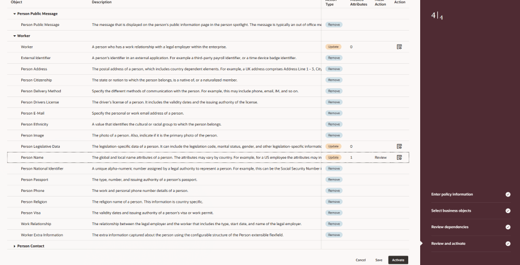The height and width of the screenshot is (265, 520).
Task: Click Remove badge for Person Image
Action: (x=334, y=135)
